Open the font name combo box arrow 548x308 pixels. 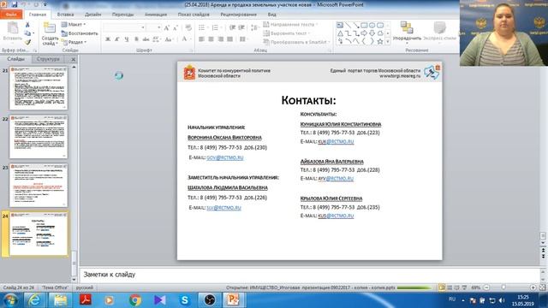143,27
